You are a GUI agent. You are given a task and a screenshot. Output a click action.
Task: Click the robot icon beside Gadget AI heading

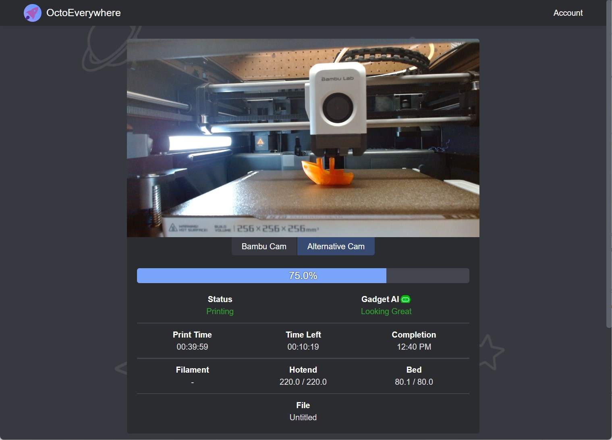coord(405,299)
